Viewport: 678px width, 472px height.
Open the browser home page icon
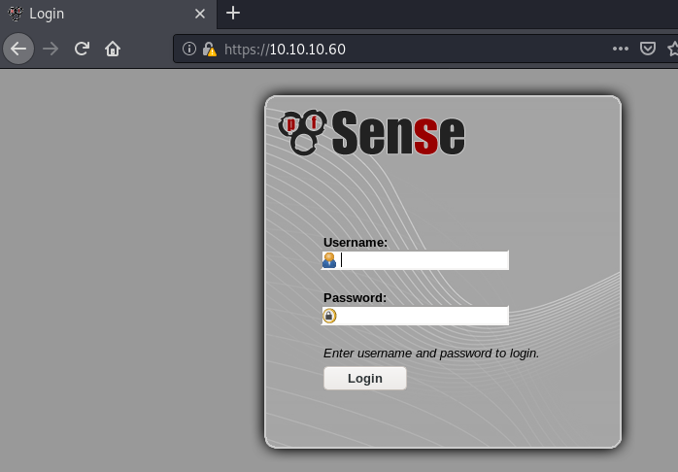point(113,49)
